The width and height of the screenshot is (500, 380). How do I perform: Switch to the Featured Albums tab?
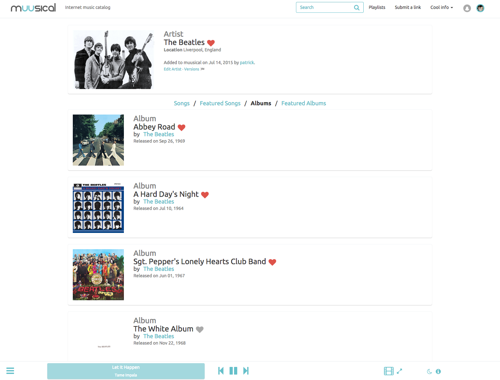304,103
